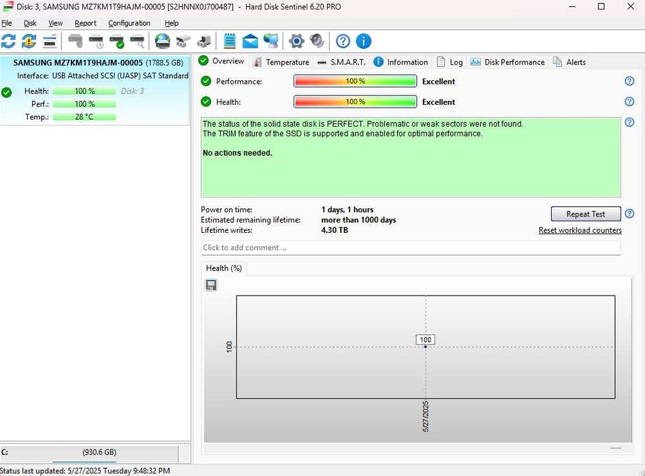The image size is (645, 476).
Task: Select the Overview tab
Action: point(222,61)
